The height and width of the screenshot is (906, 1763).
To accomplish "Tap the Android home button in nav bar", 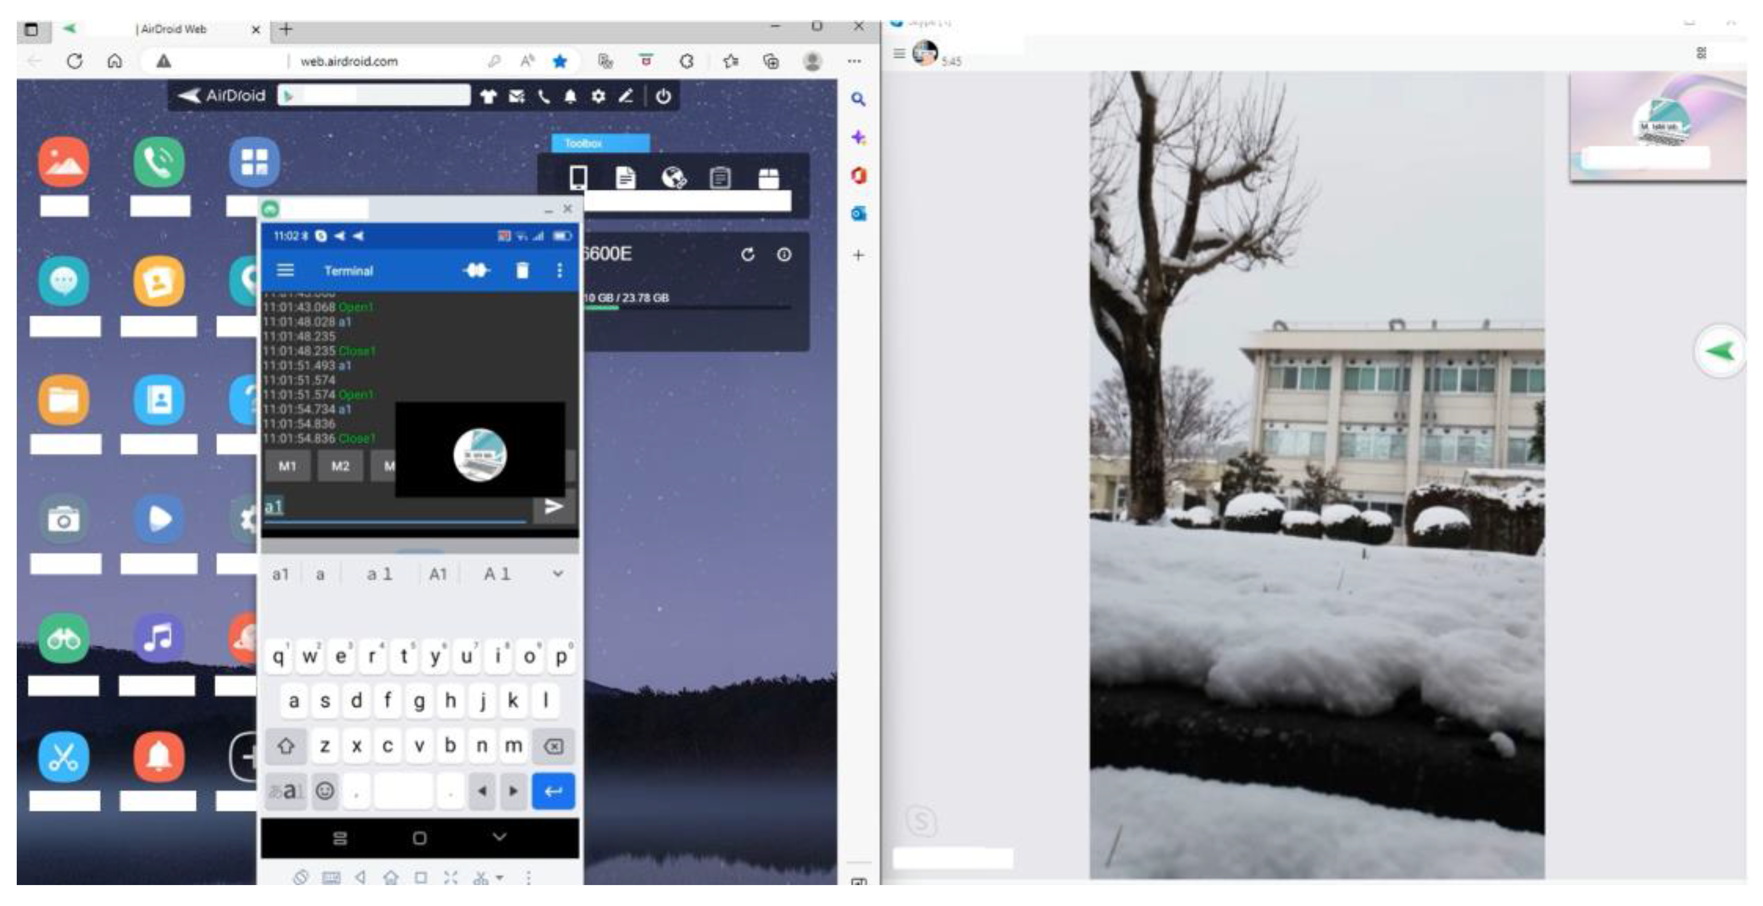I will pos(419,837).
